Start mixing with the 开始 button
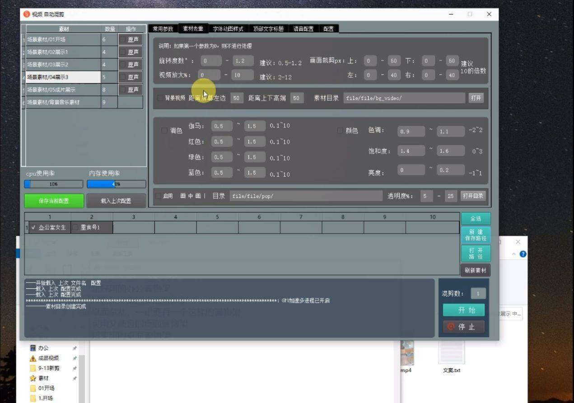Viewport: 574px width, 403px height. point(464,310)
